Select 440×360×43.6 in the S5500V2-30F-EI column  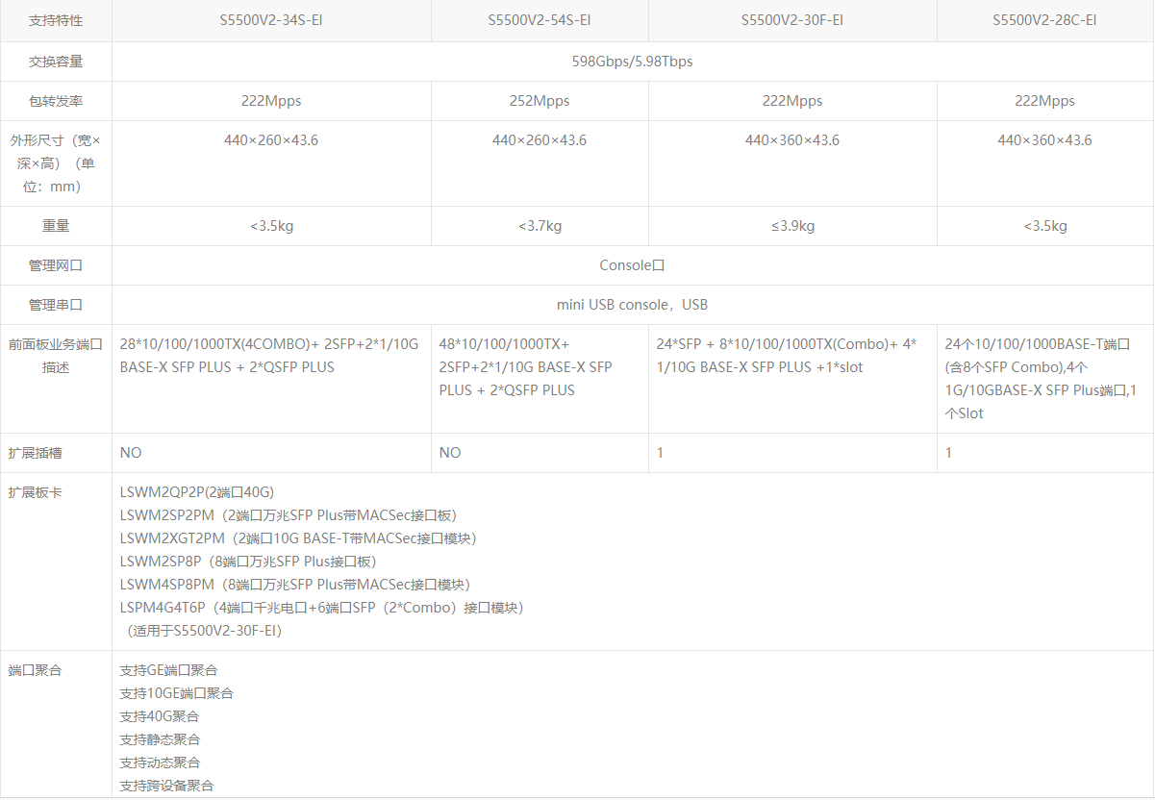[792, 140]
